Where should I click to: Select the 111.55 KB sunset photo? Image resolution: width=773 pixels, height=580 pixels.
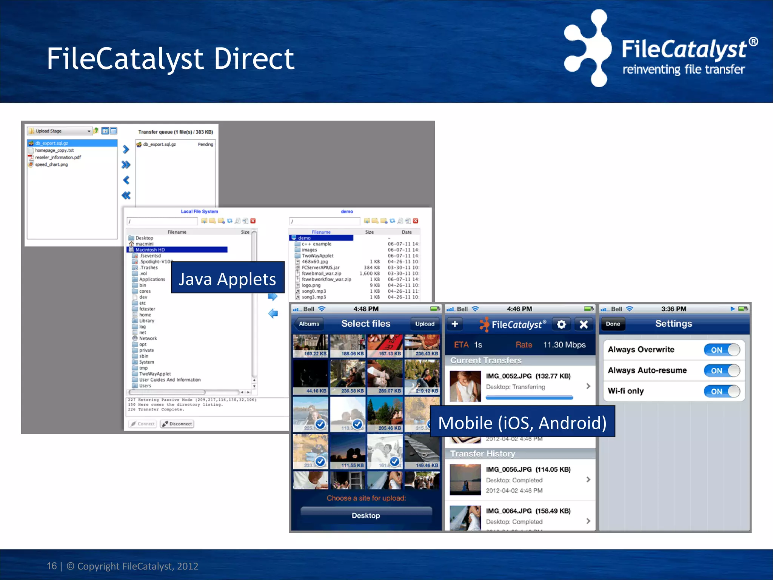[348, 452]
